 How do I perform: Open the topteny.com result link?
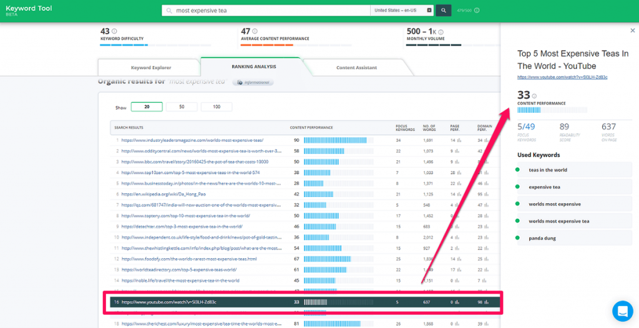[x=185, y=216]
